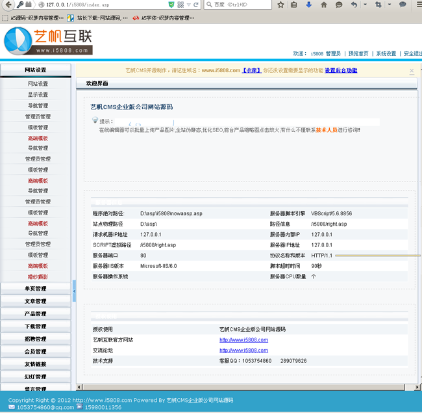Open the 交流论坛 row's i5808.com link

pos(244,350)
